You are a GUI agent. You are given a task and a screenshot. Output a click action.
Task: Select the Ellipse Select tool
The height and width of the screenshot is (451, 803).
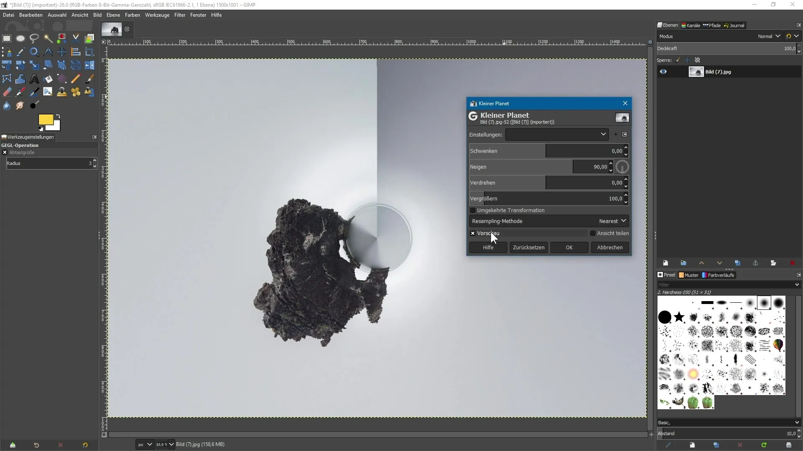pos(20,38)
